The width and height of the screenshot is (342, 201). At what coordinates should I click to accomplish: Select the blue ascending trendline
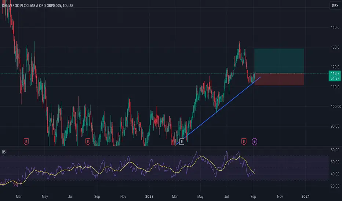point(218,111)
